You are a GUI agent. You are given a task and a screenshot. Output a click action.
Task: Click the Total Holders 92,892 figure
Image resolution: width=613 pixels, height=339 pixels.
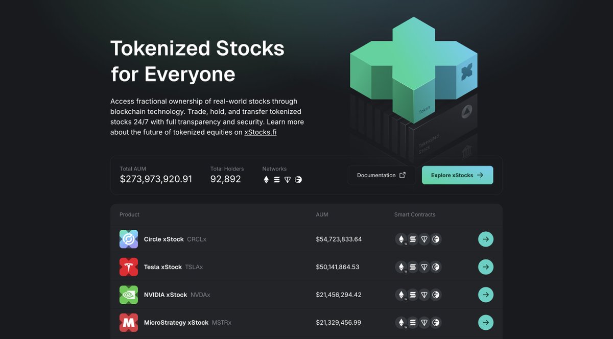225,179
